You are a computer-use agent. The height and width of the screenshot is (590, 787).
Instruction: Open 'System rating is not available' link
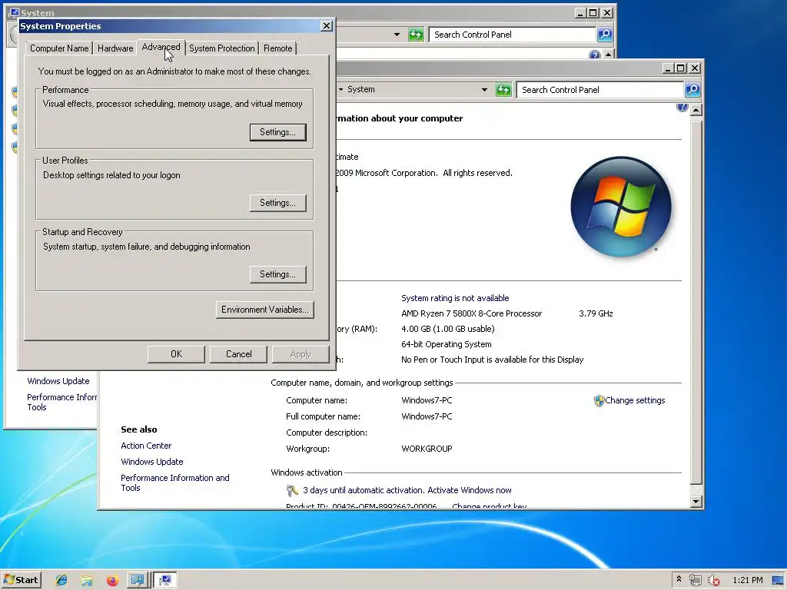pos(455,298)
